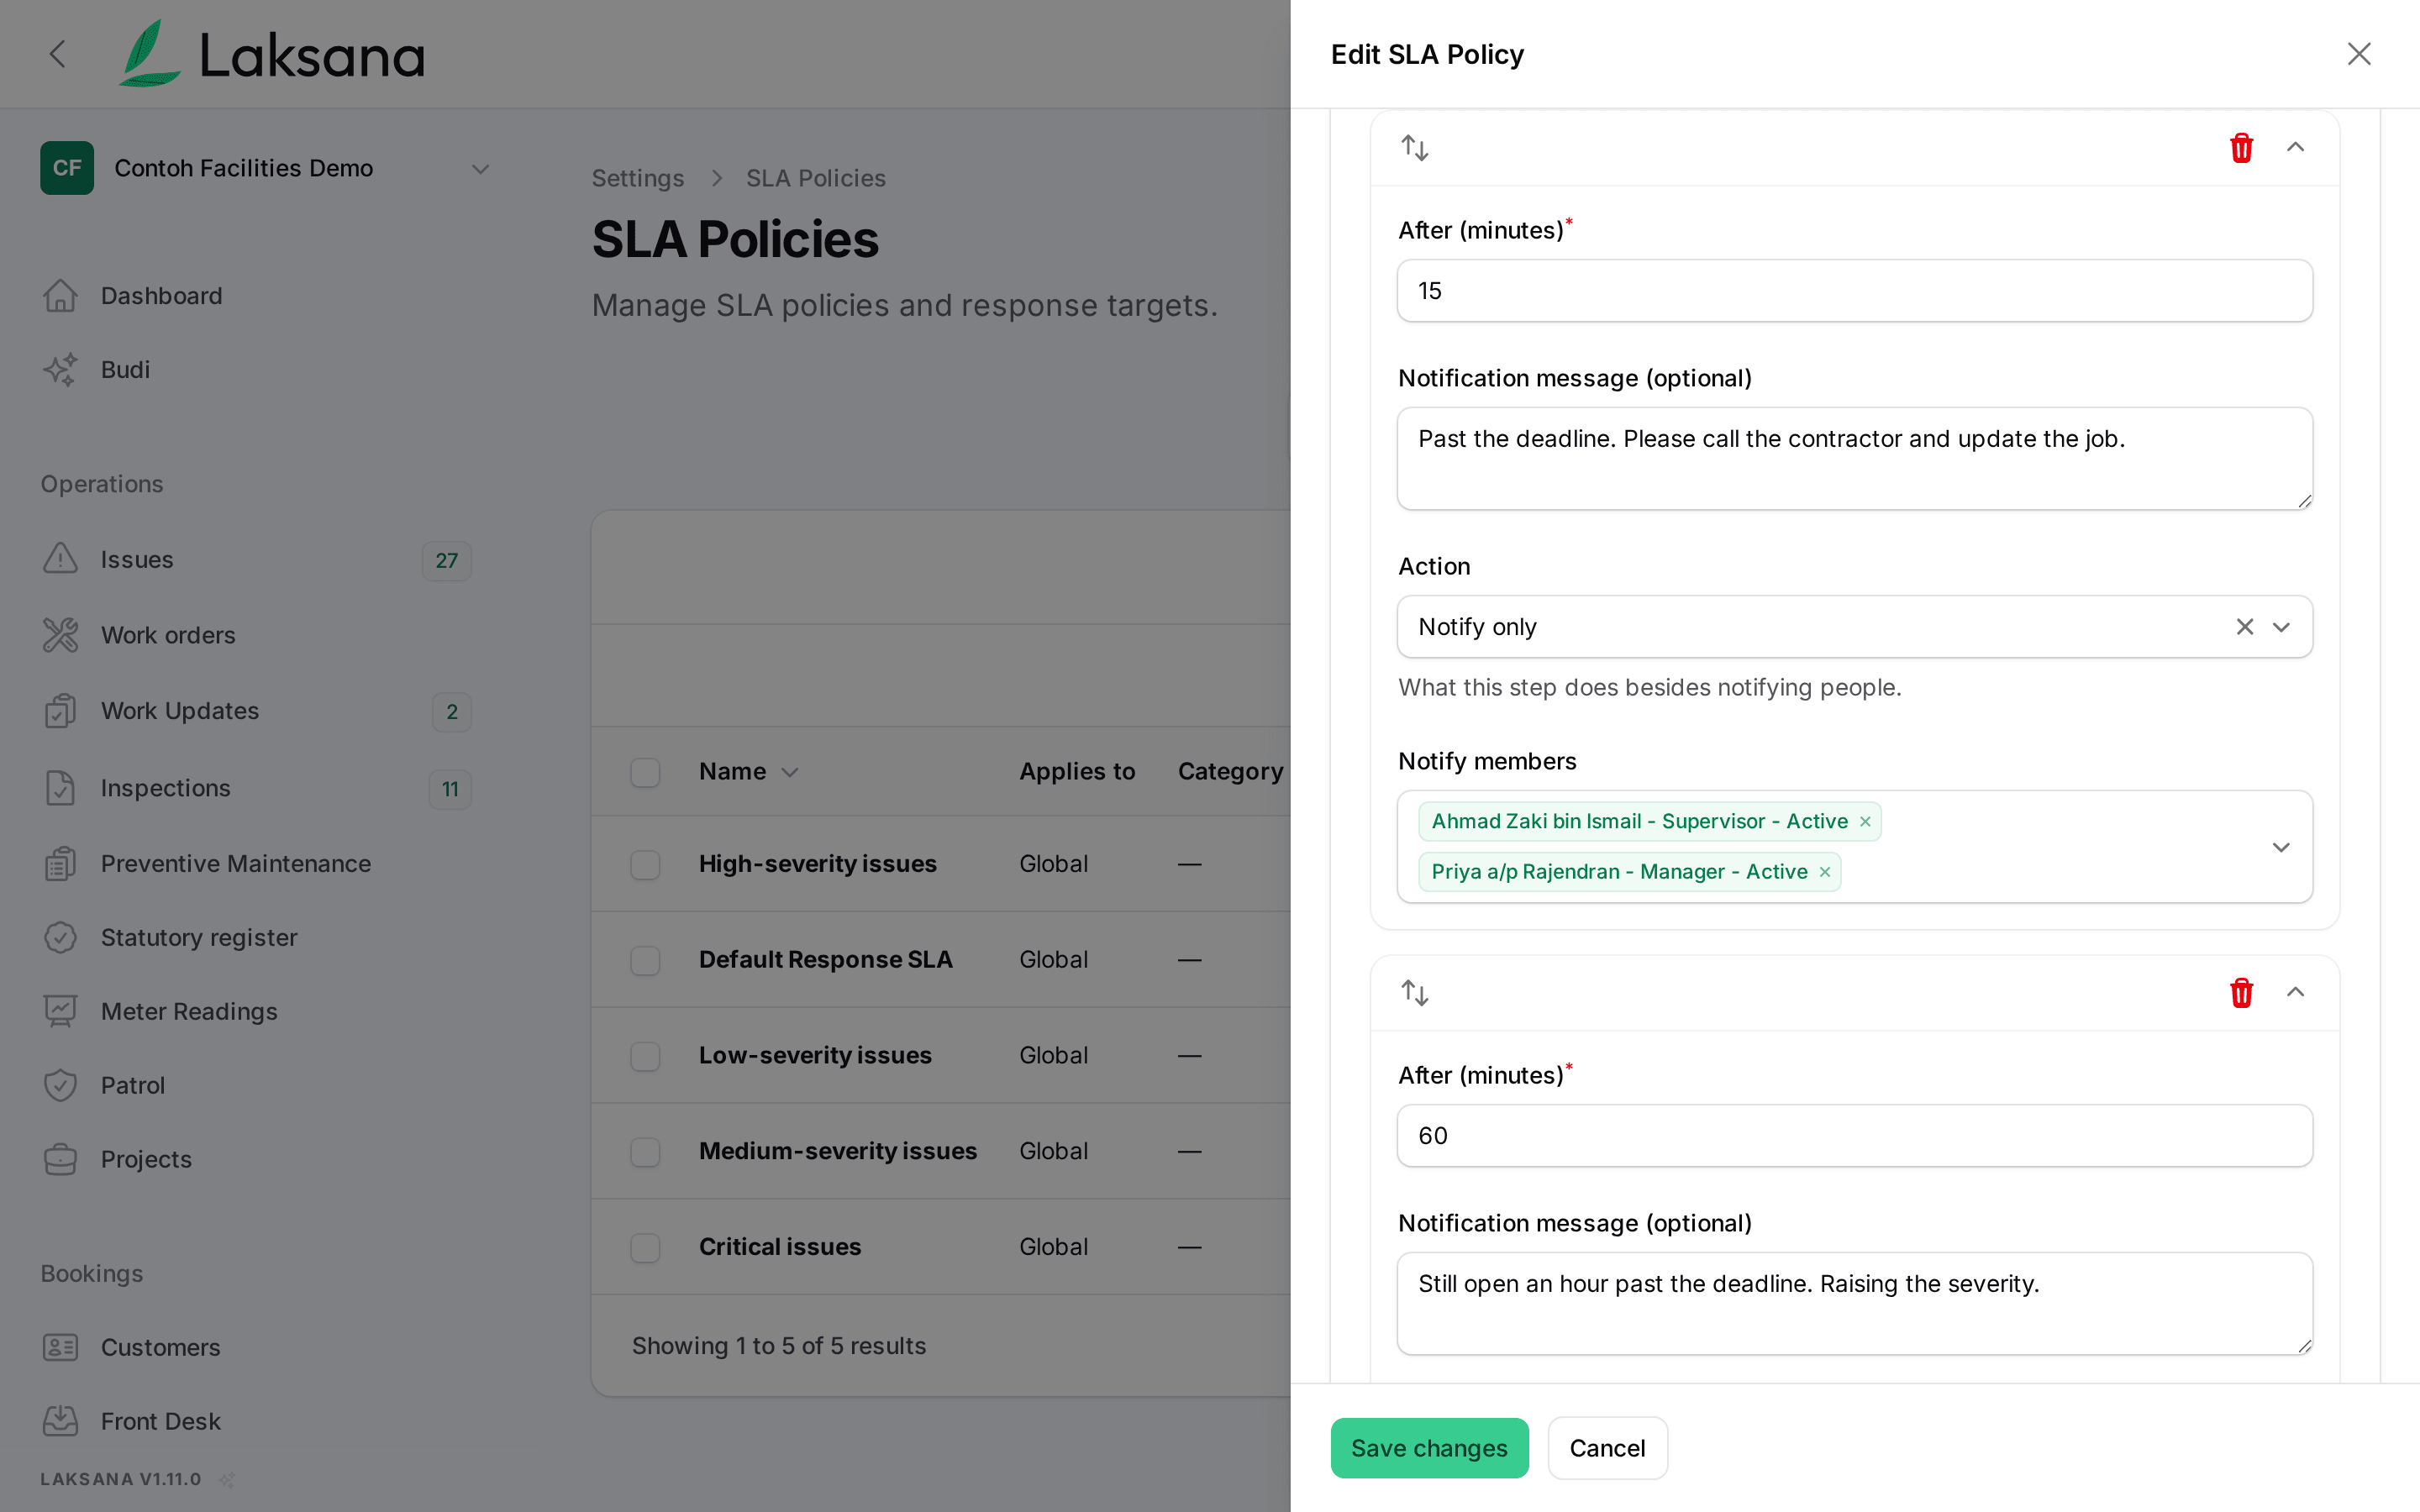The image size is (2420, 1512).
Task: Delete the 60-minute escalation step
Action: click(x=2241, y=993)
